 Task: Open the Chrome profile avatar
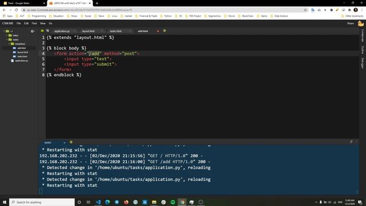tap(356, 10)
